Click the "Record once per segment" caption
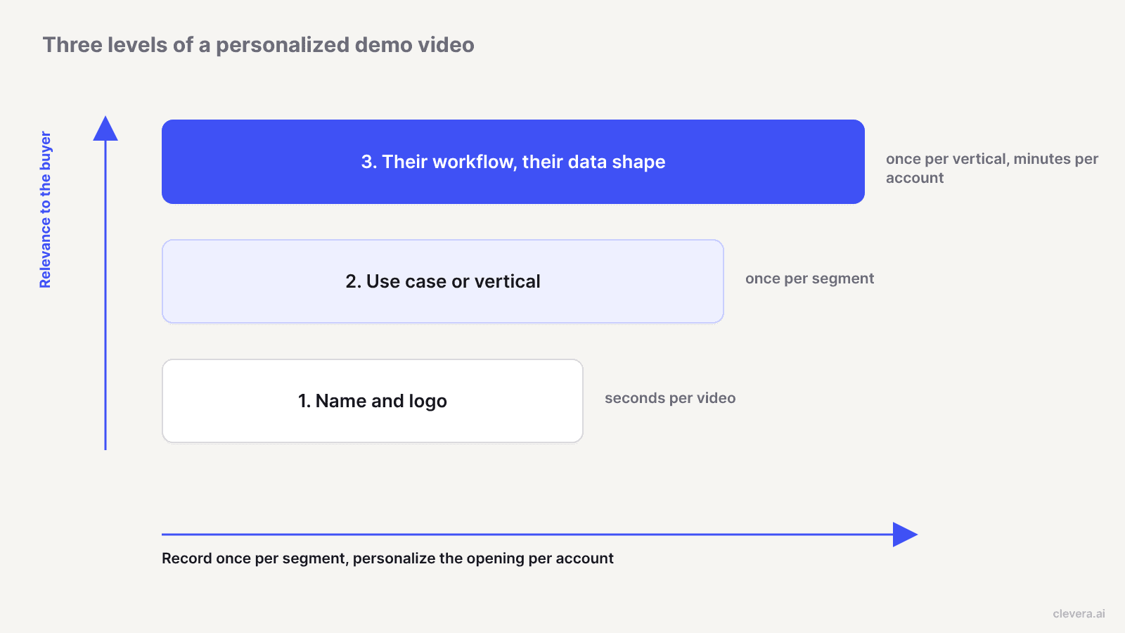This screenshot has width=1125, height=633. click(387, 558)
